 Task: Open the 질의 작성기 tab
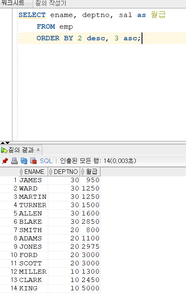pyautogui.click(x=51, y=3)
